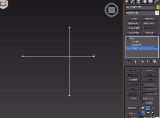Image resolution: width=160 pixels, height=118 pixels.
Task: Click the Sweep modifier button
Action: (134, 19)
